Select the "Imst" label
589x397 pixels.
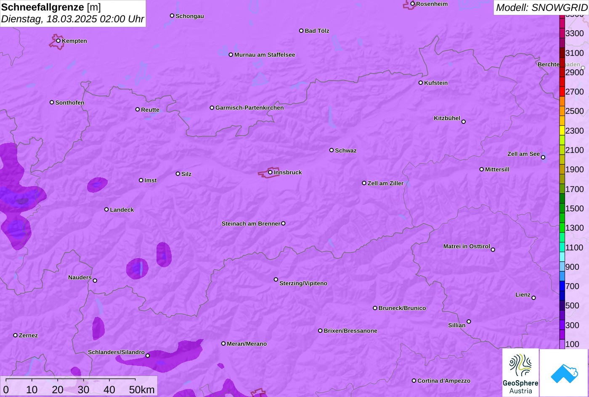point(151,180)
